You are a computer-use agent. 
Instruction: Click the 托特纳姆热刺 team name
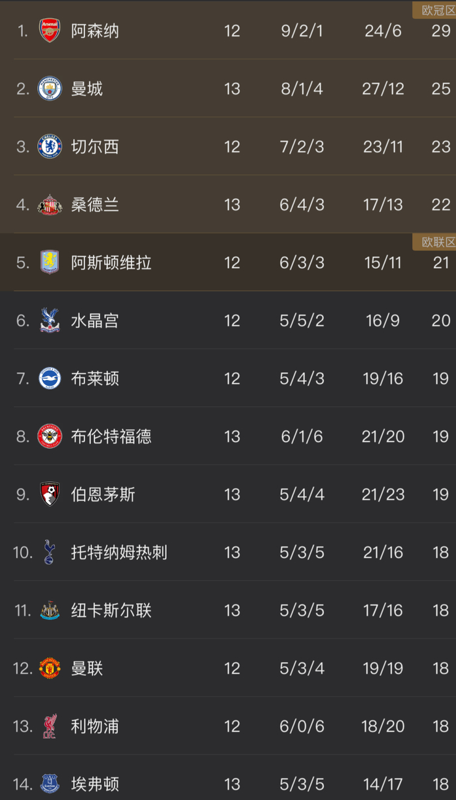[118, 552]
